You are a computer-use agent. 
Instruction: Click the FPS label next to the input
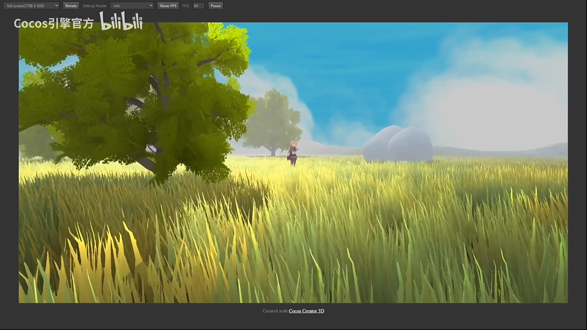click(185, 5)
